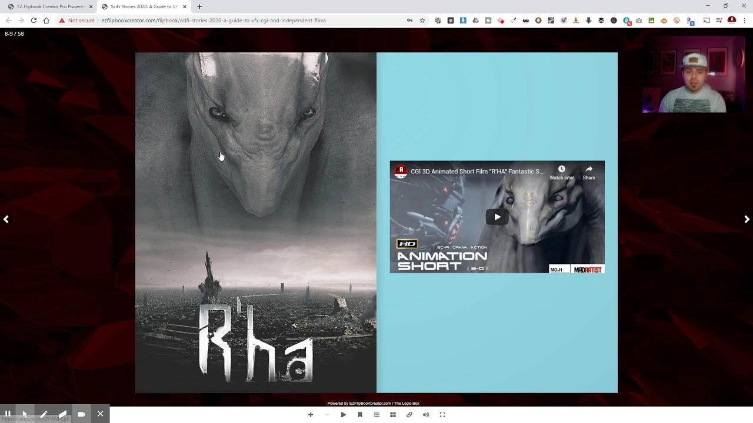Bookmark this page with the star
The height and width of the screenshot is (423, 753).
pyautogui.click(x=422, y=21)
